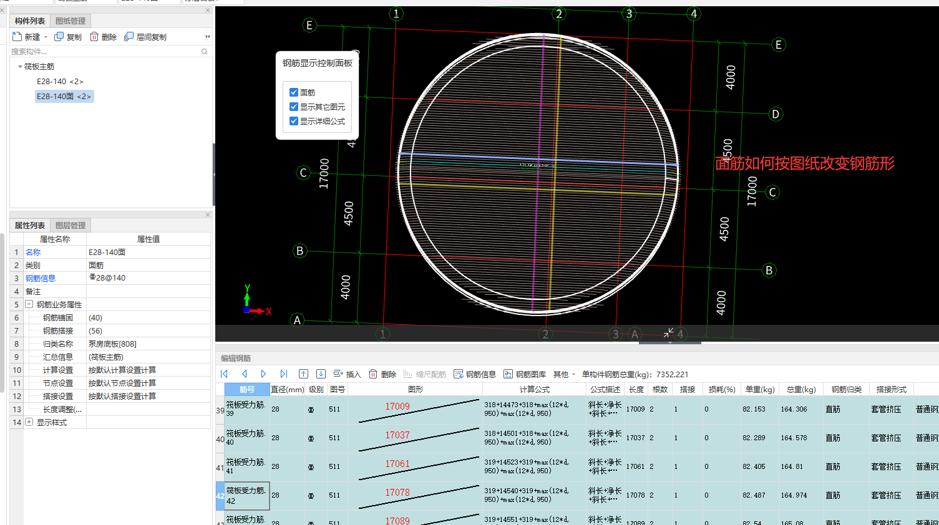Screen dimensions: 939x525
Task: Click the search magnifier icon
Action: [x=204, y=52]
